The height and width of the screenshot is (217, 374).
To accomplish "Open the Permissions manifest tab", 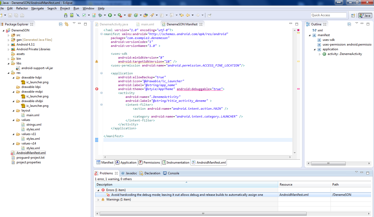I will pyautogui.click(x=149, y=163).
